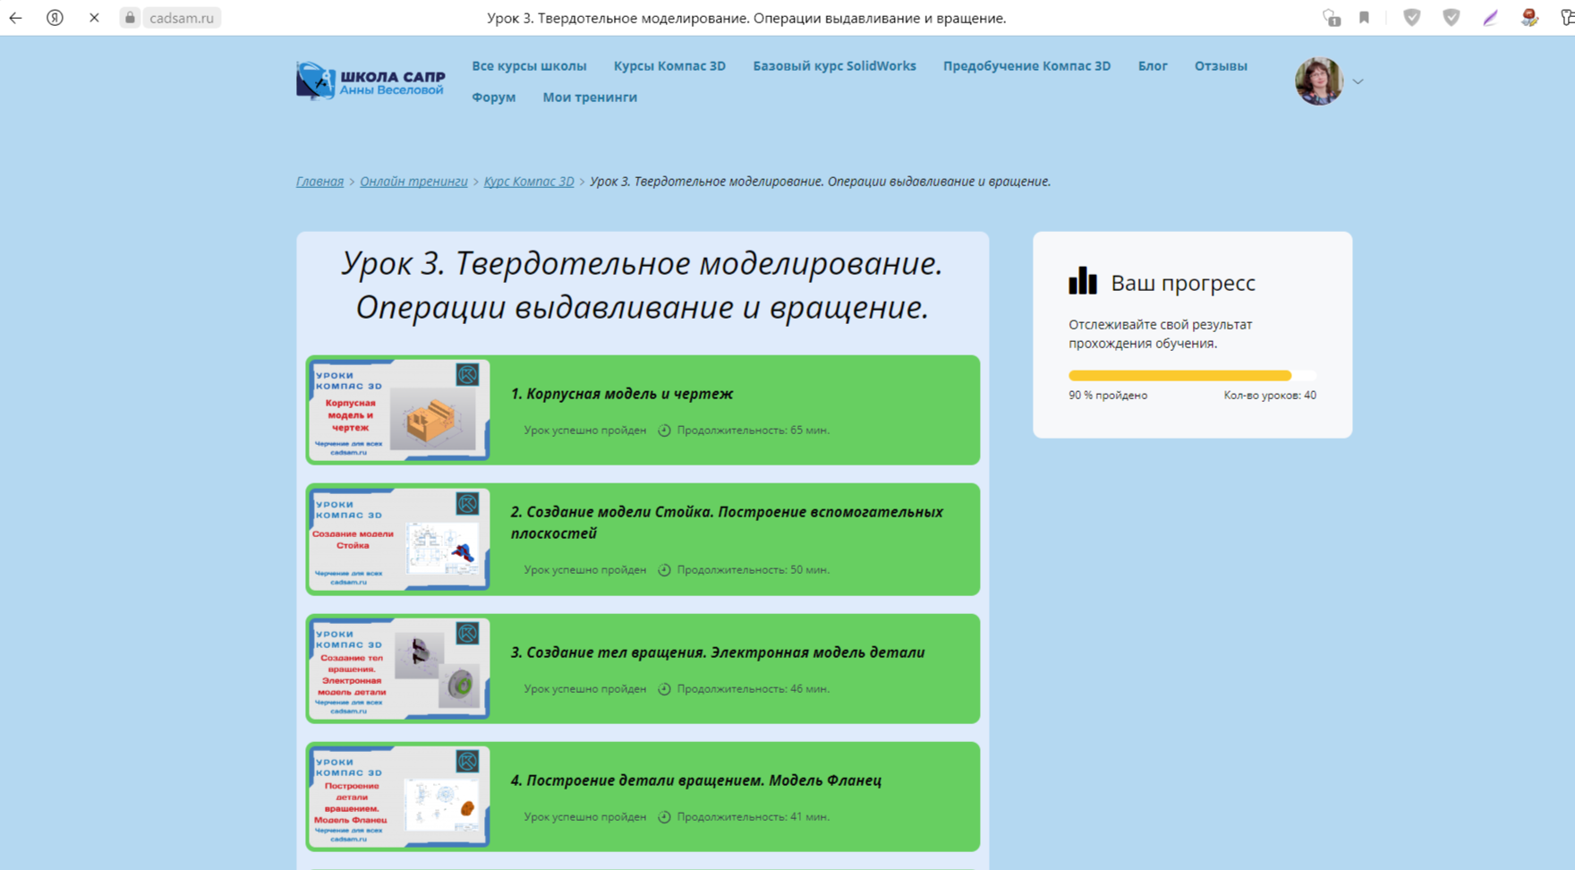This screenshot has width=1575, height=870.
Task: Click the user profile avatar photo
Action: click(1319, 81)
